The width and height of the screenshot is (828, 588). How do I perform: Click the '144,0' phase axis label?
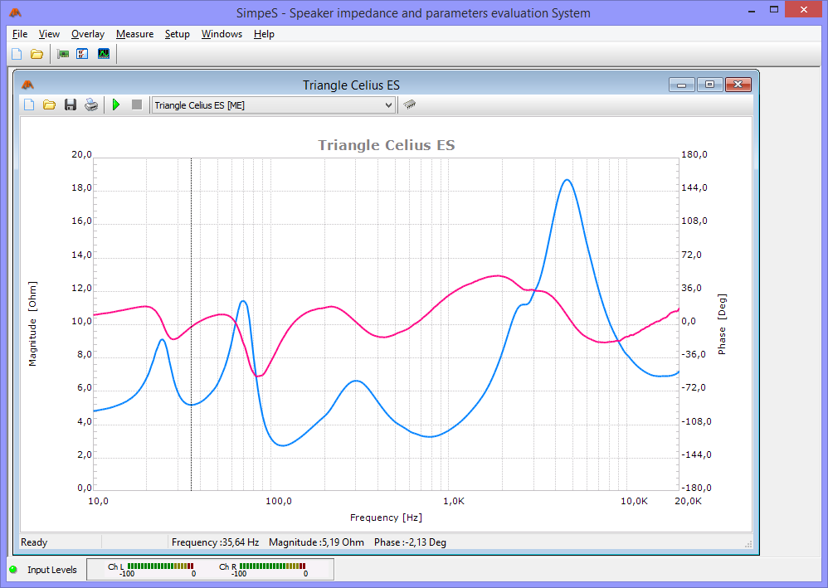694,188
